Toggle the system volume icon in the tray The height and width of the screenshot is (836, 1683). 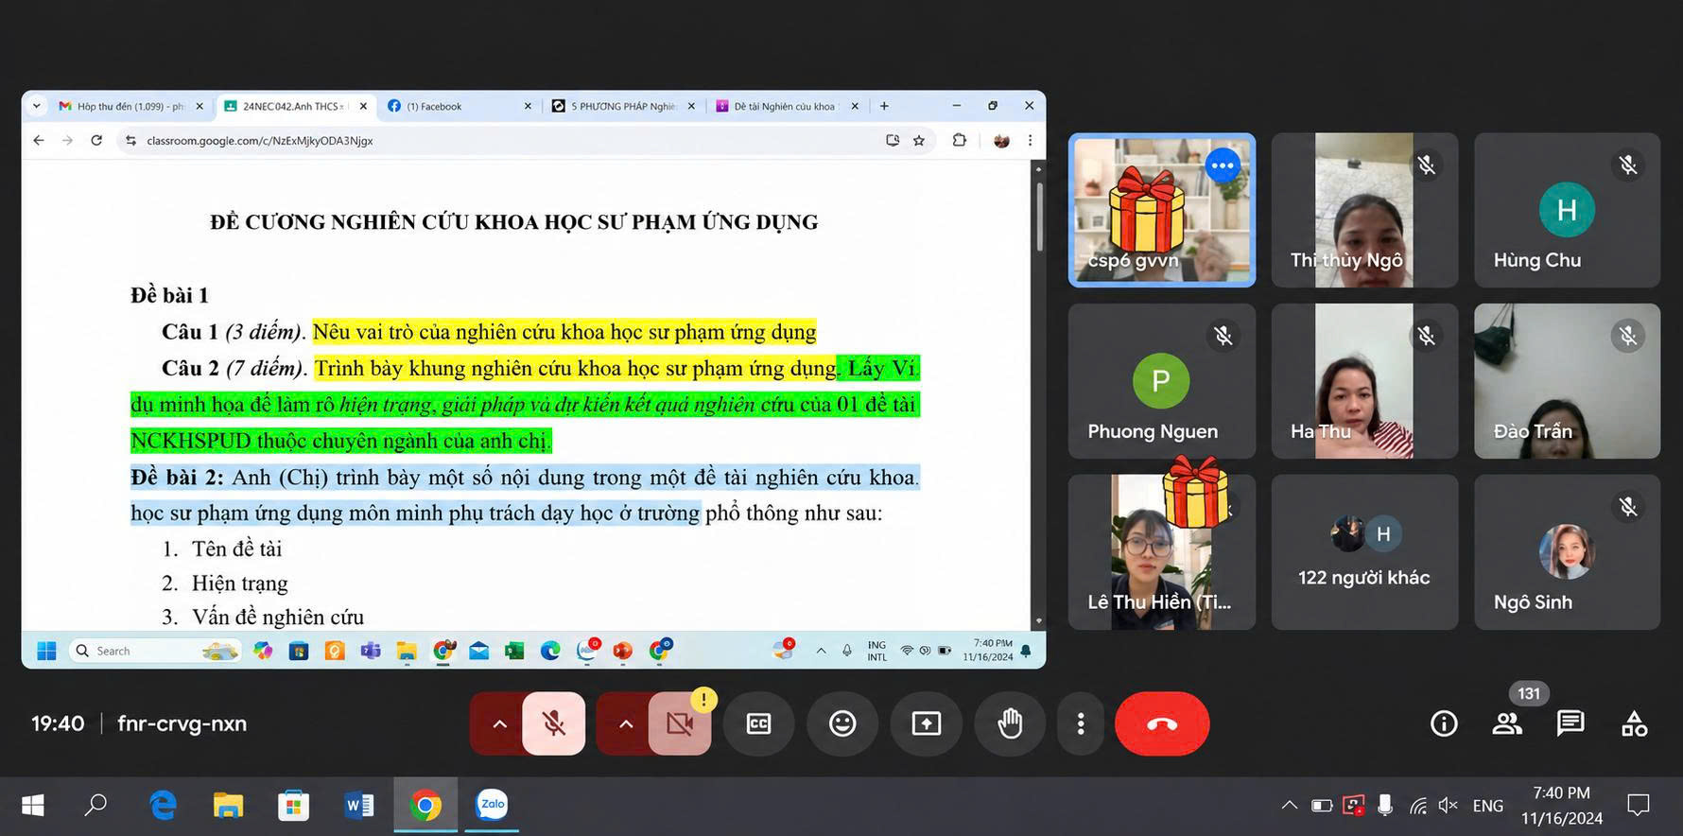tap(1448, 806)
